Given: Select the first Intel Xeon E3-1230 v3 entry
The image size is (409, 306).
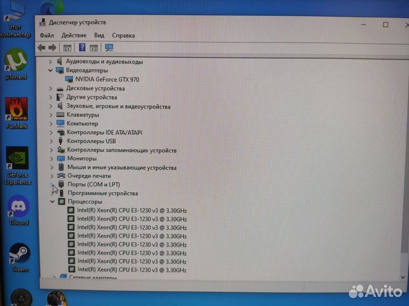Looking at the screenshot, I should 132,210.
